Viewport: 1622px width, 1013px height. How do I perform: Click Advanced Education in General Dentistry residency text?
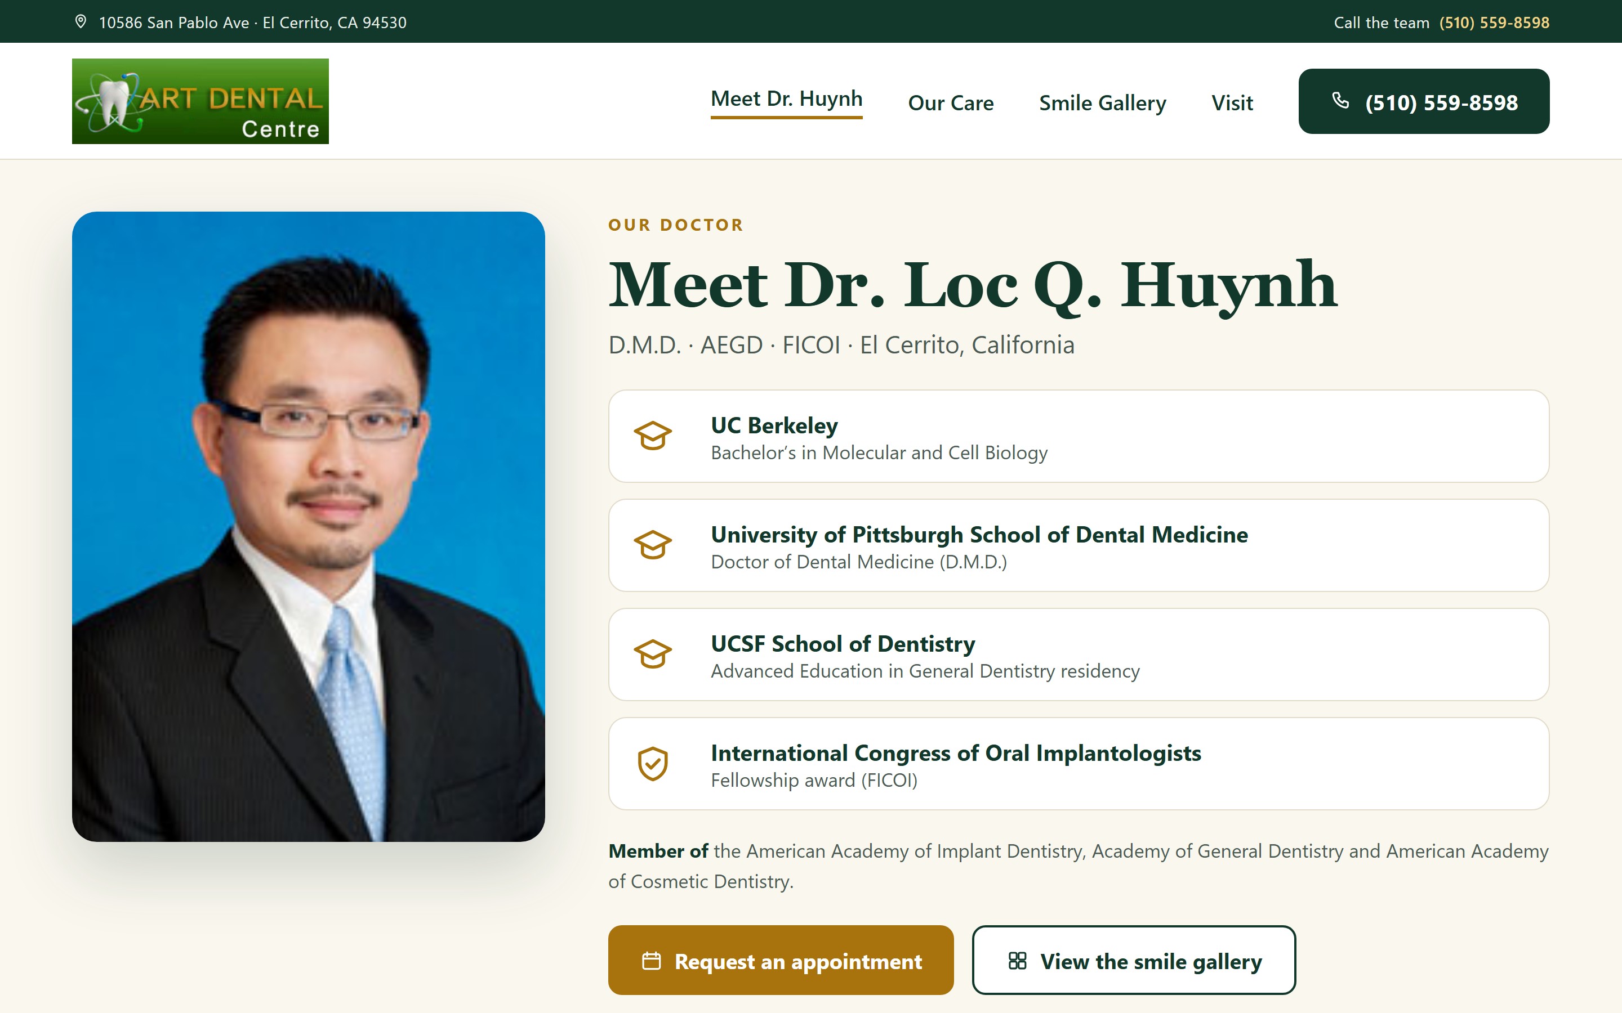tap(925, 671)
